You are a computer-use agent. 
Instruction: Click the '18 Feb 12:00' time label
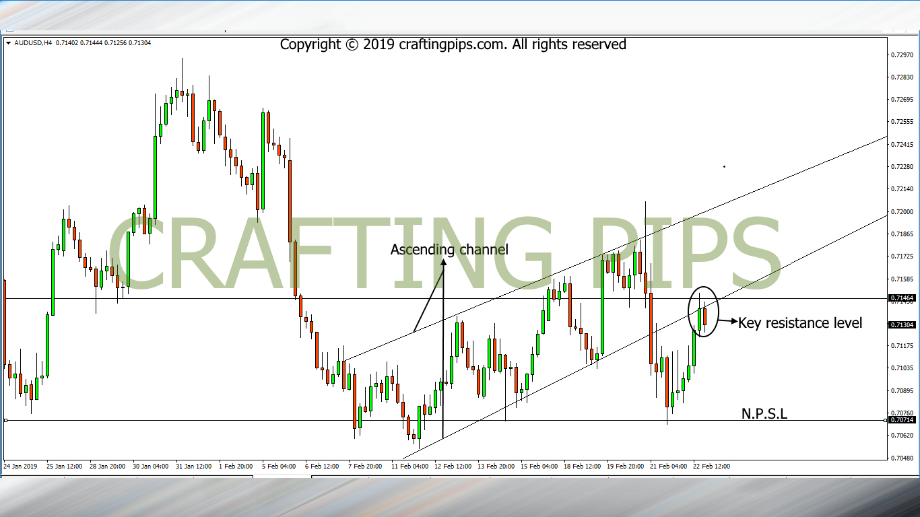click(581, 466)
